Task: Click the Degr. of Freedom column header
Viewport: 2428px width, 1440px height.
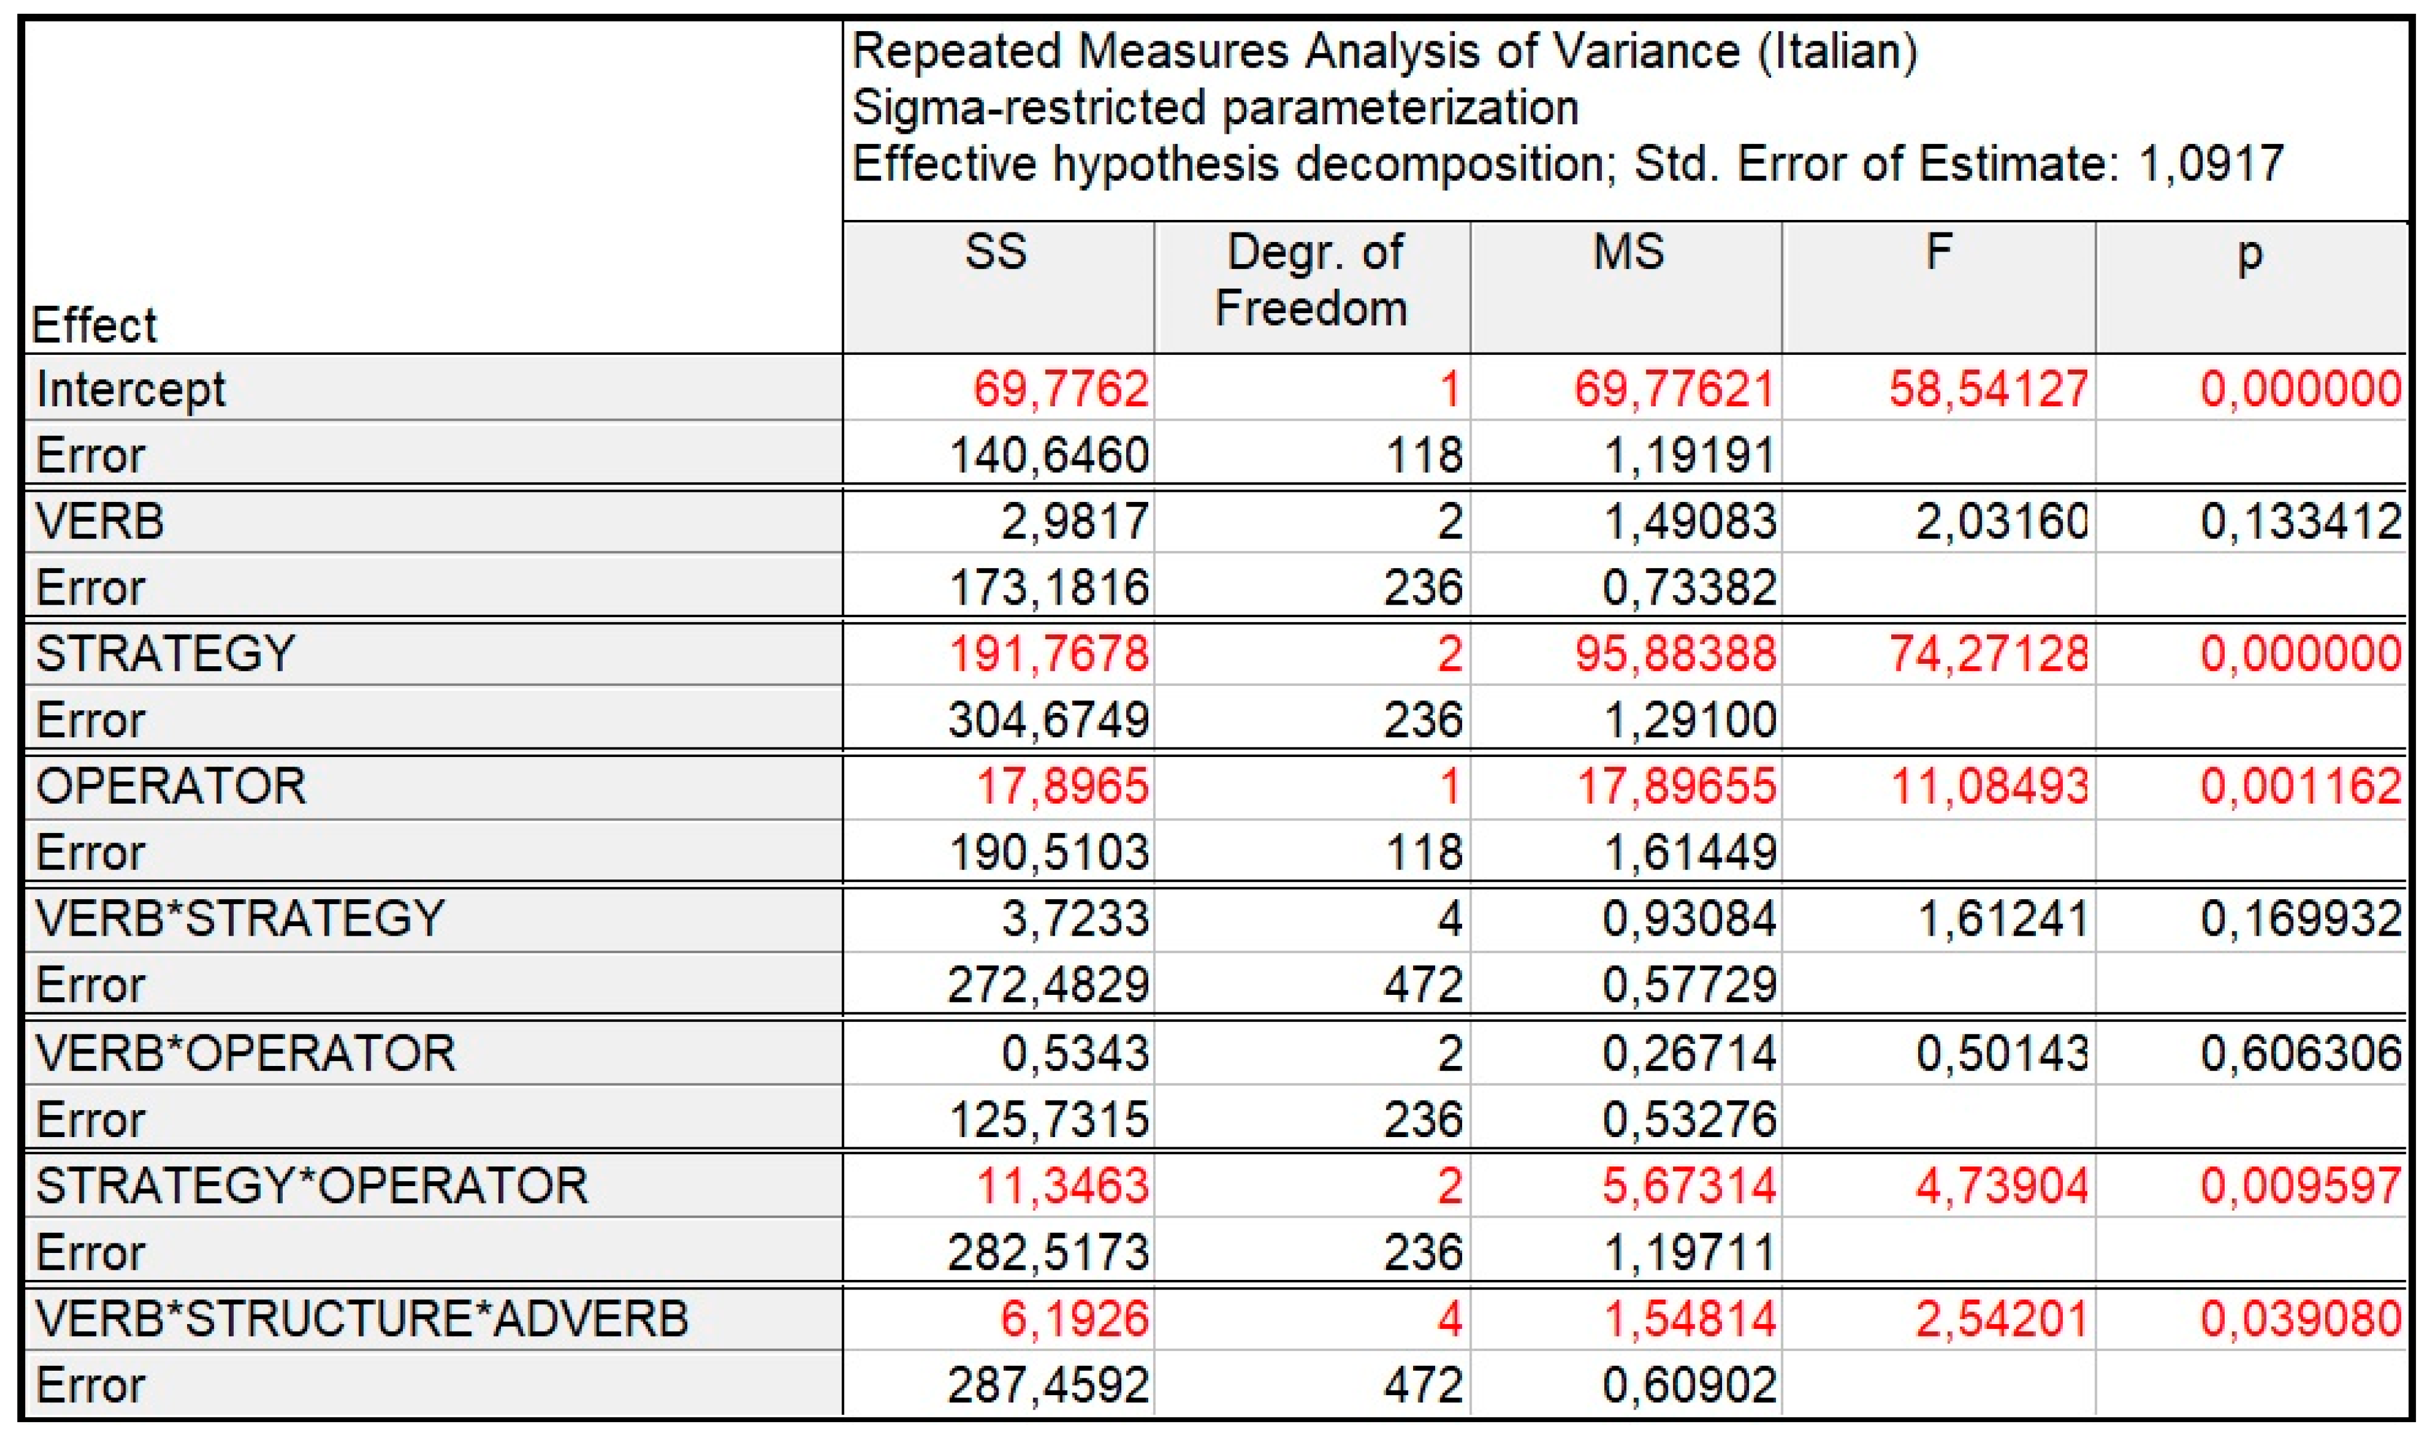Action: [1312, 280]
